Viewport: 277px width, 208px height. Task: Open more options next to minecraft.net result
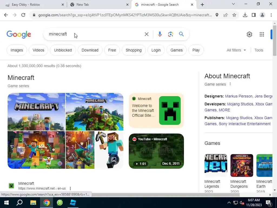pyautogui.click(x=70, y=188)
